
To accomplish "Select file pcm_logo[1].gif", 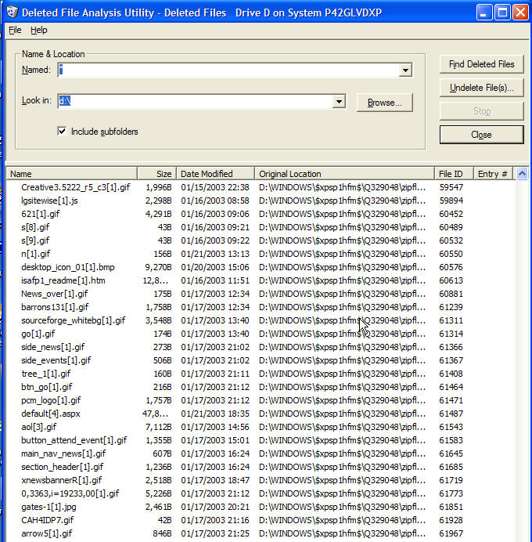I will click(51, 400).
